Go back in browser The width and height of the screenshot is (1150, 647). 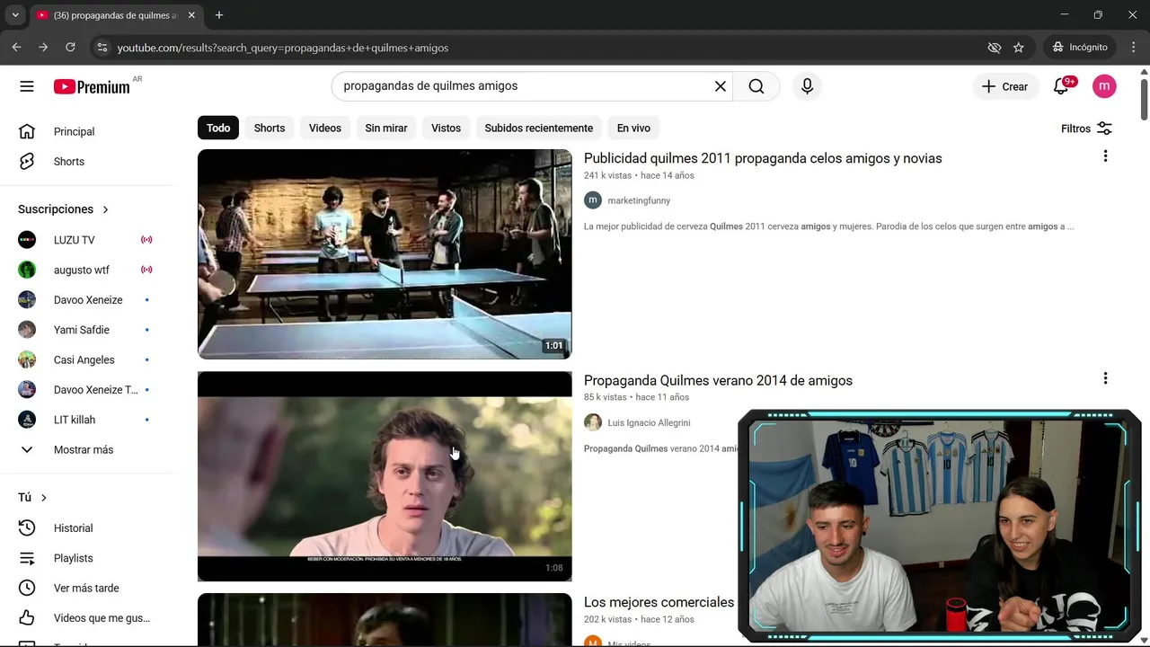16,48
